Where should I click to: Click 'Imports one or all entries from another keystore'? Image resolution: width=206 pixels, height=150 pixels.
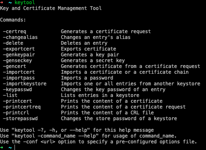click(131, 84)
